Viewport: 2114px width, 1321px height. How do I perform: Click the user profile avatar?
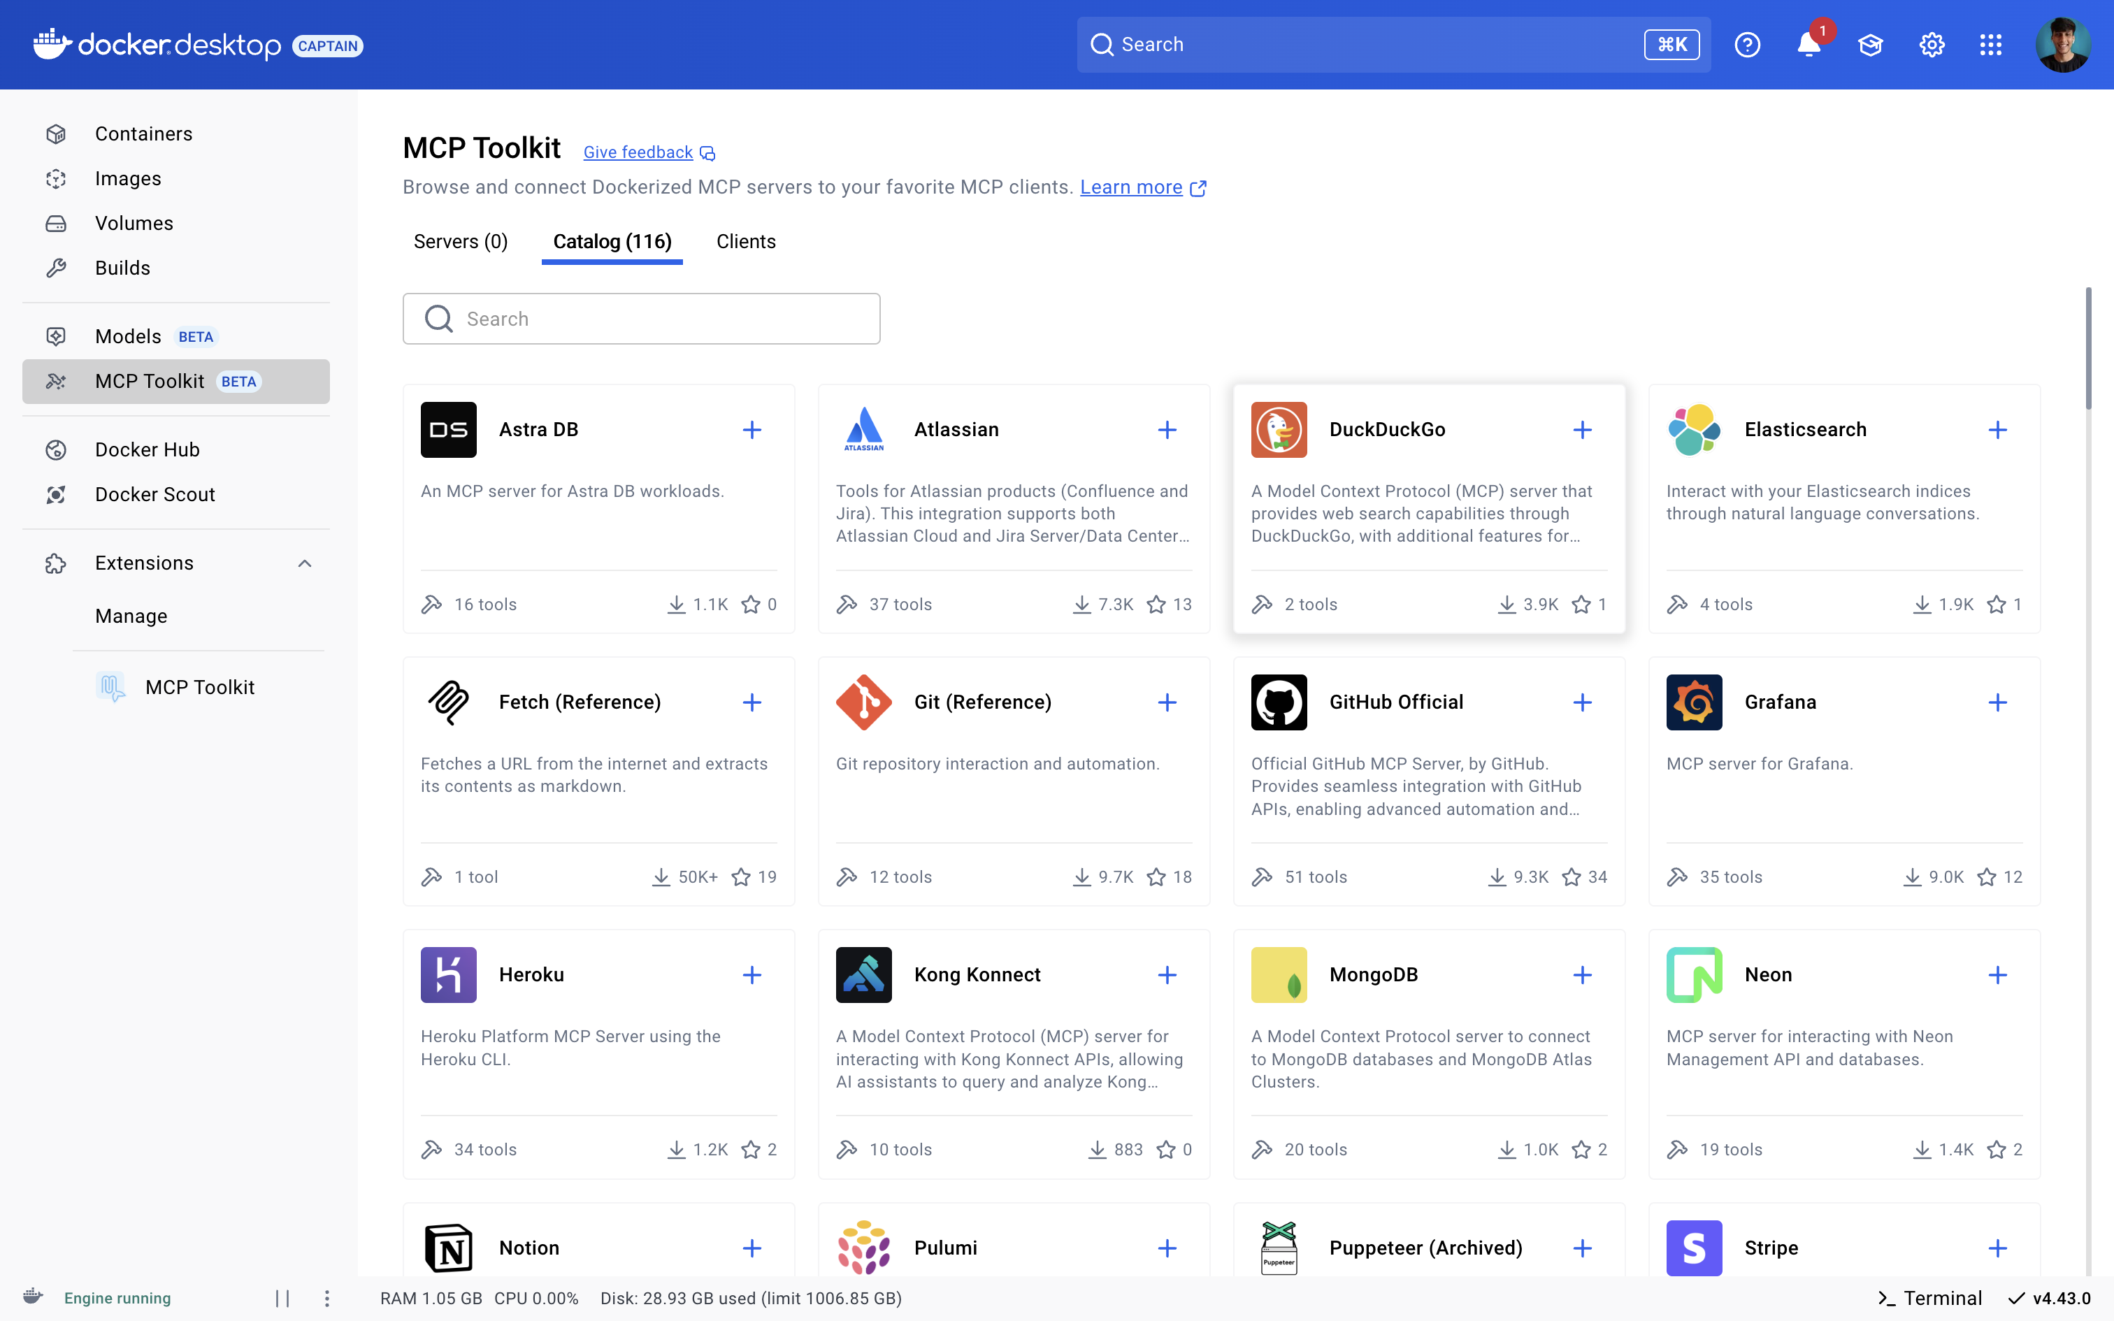point(2062,45)
